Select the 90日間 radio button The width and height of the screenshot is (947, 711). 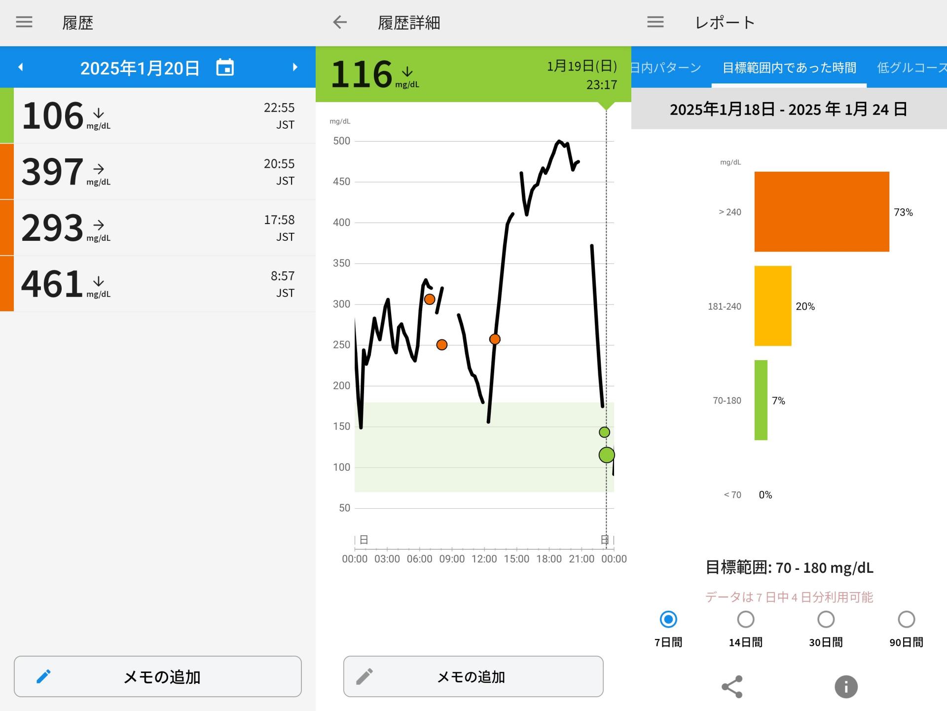[x=906, y=619]
